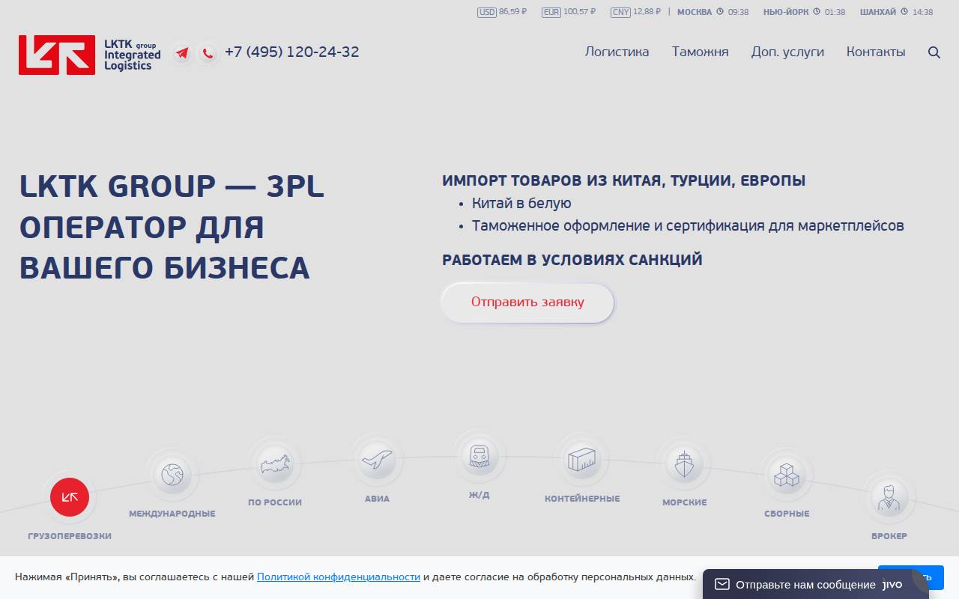Select the Международные globe icon
Viewport: 959px width, 599px height.
172,475
